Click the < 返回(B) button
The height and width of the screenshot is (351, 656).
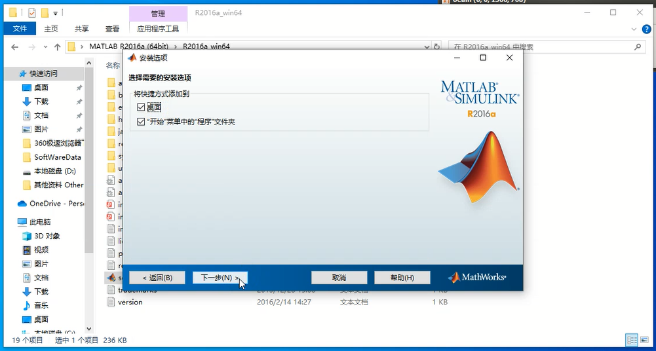pos(157,278)
